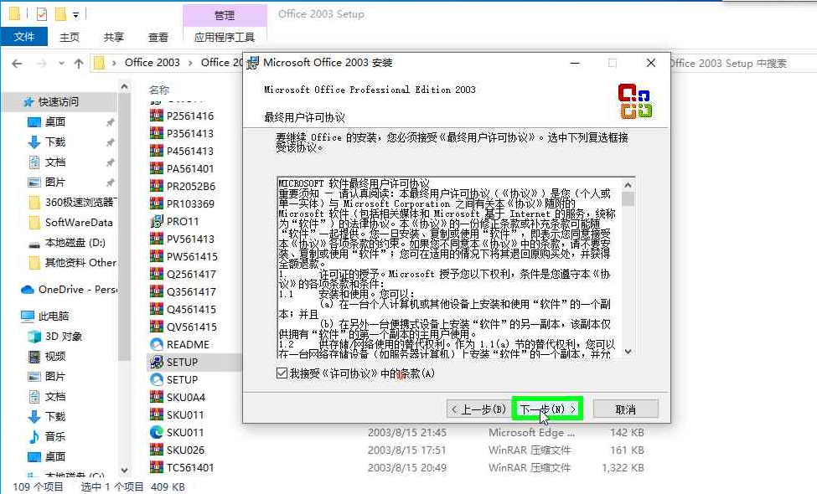Click the Office 2003 breadcrumb

coord(153,63)
